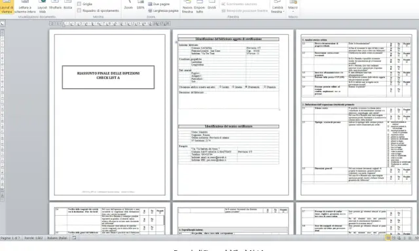This screenshot has height=251, width=419.
Task: Click the macro recording icon in status bar
Action: click(74, 238)
